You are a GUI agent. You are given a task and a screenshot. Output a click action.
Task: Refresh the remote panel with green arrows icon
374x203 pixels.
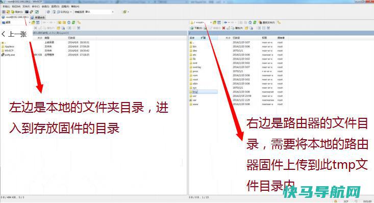(255, 22)
